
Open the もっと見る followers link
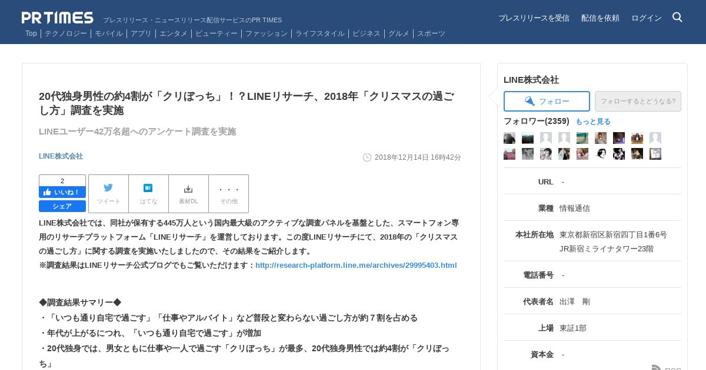[593, 122]
